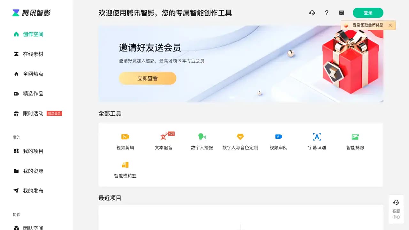
Task: Open 创作空间 home icon in sidebar
Action: point(16,34)
